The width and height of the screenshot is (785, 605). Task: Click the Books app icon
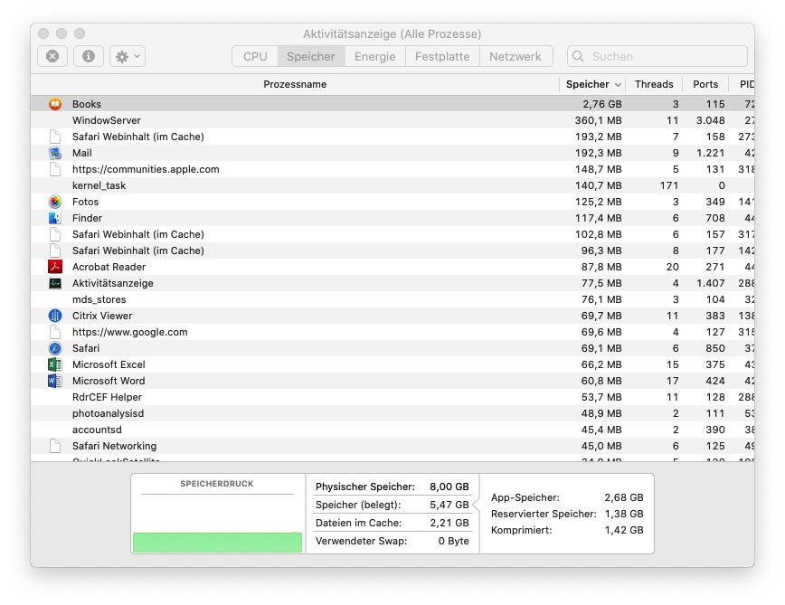(x=55, y=104)
